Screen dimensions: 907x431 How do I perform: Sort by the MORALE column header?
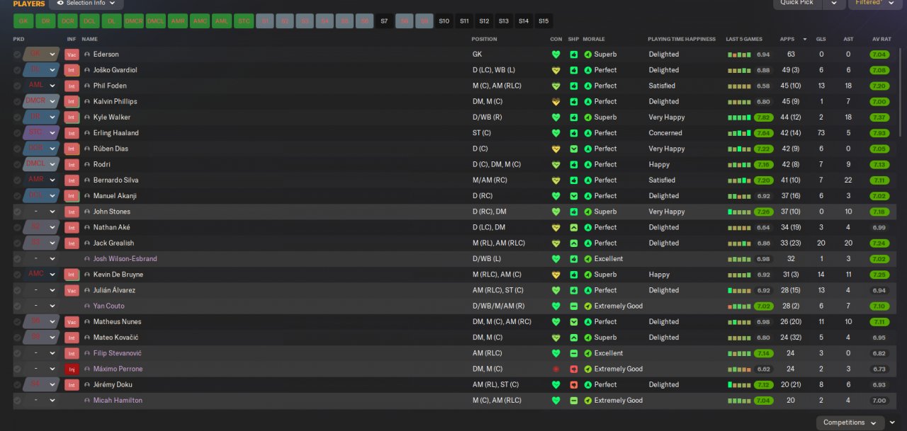point(594,39)
